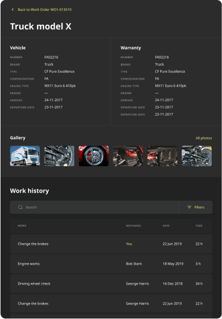Screen dimensions: 222x319
Task: Open the second gallery photo of suspension
Action: [x=59, y=156]
